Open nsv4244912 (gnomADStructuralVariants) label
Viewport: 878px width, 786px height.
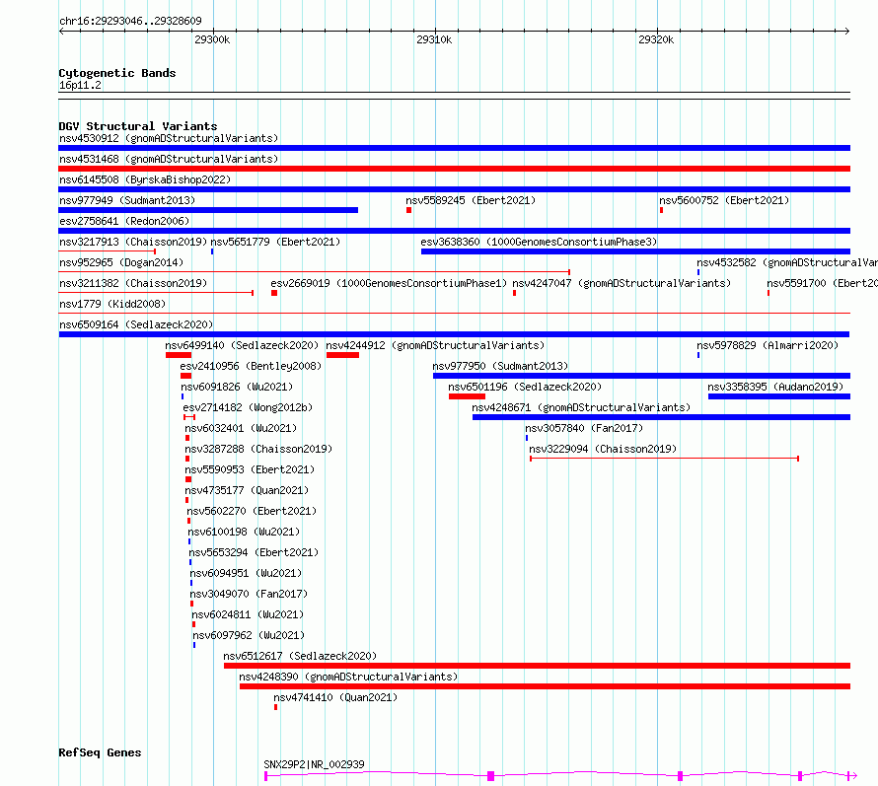click(435, 345)
